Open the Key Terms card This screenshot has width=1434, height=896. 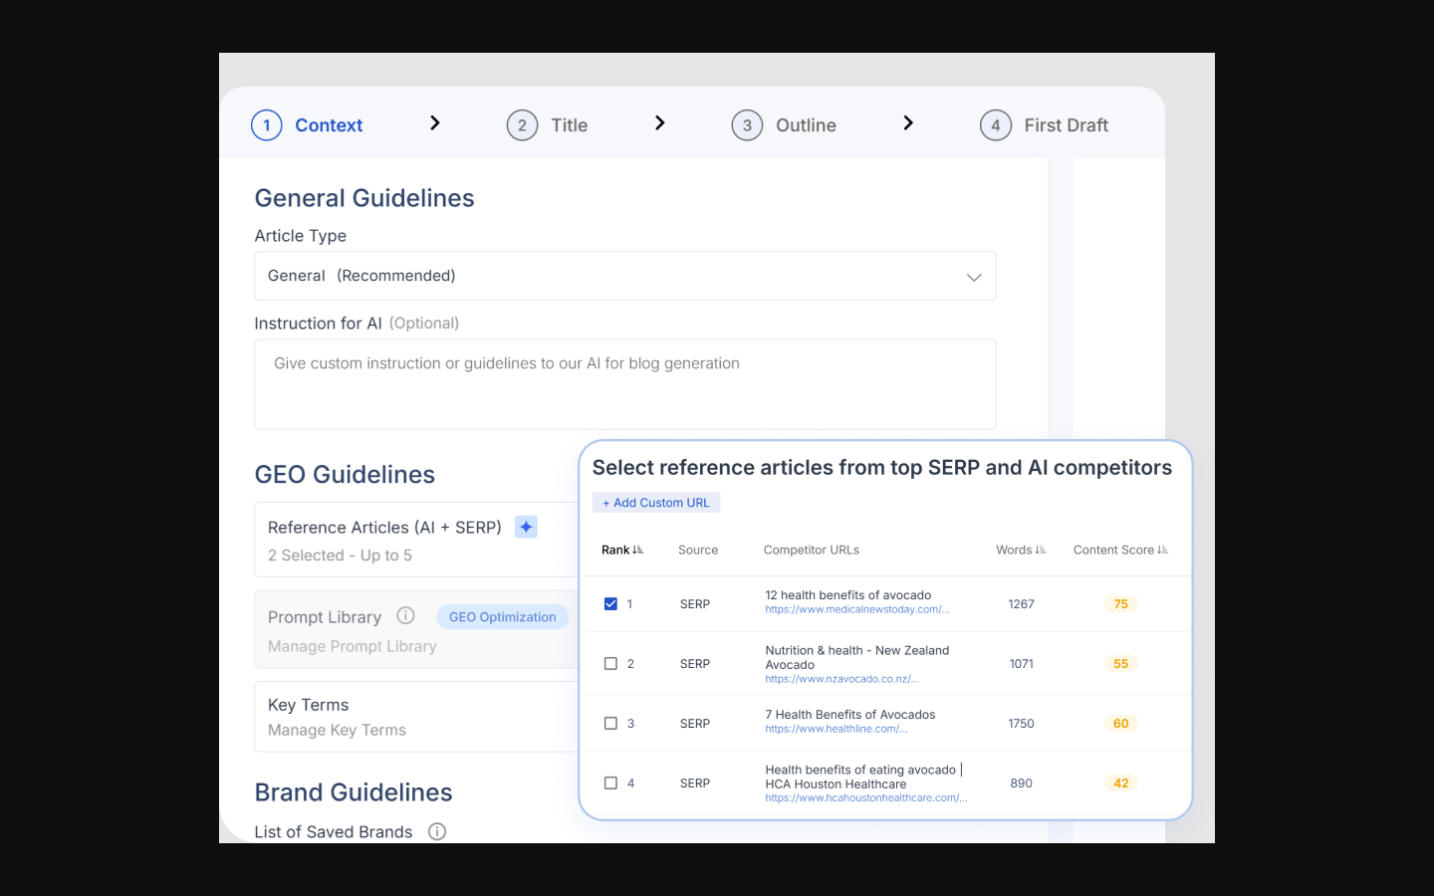(x=418, y=717)
